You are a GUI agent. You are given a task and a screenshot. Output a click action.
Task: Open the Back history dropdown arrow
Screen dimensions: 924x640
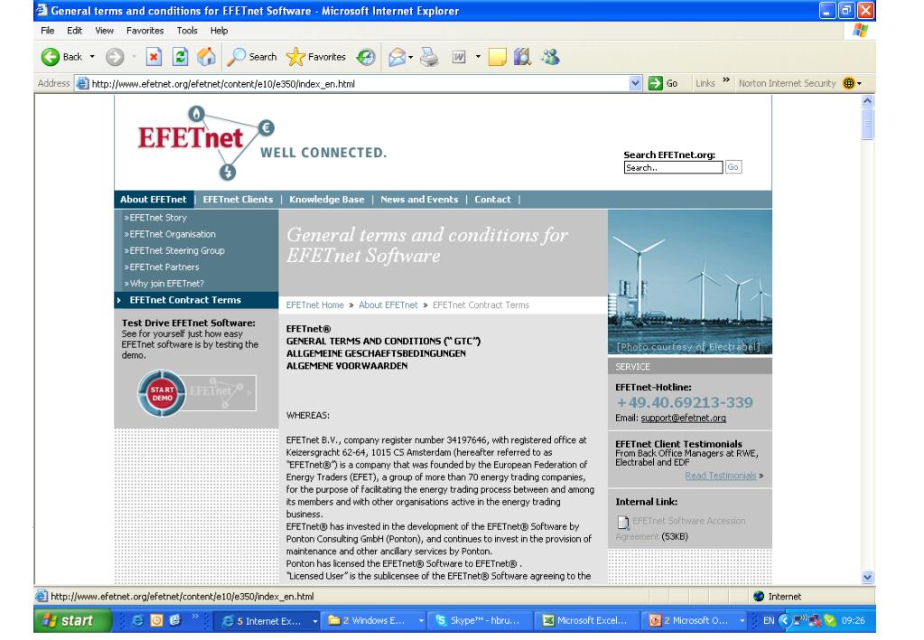click(x=92, y=57)
